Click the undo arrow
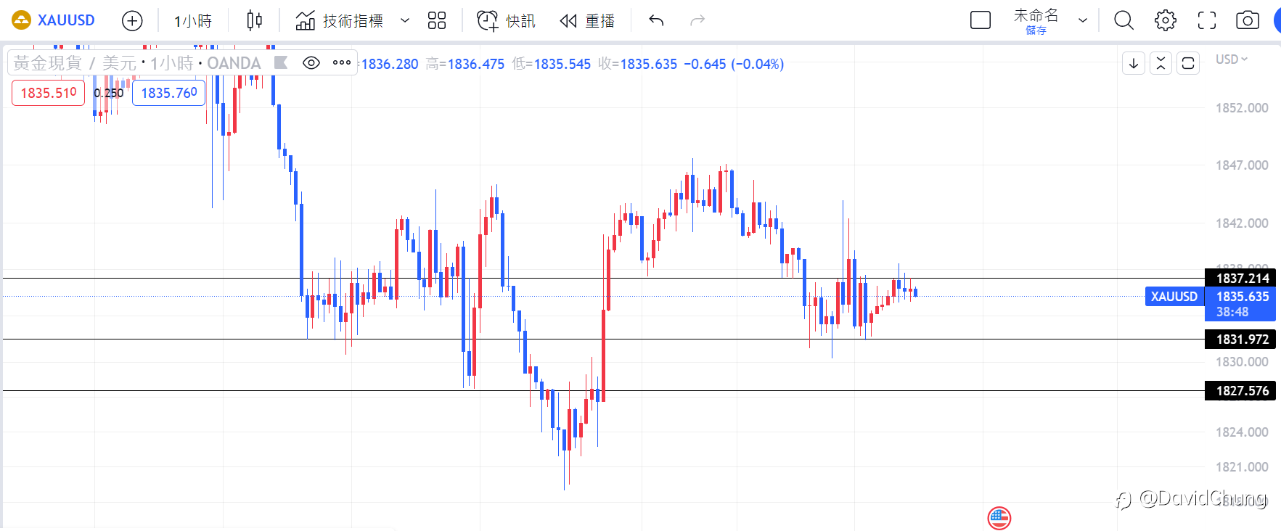1281x531 pixels. pos(656,21)
